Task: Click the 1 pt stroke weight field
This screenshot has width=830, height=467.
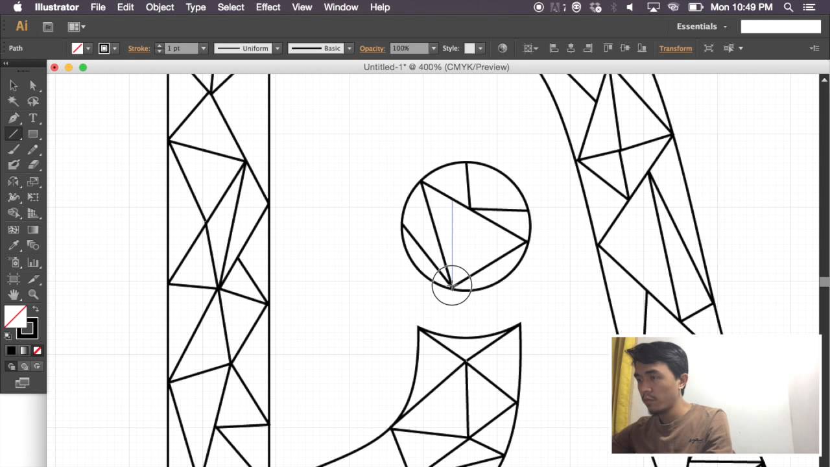Action: pyautogui.click(x=182, y=49)
